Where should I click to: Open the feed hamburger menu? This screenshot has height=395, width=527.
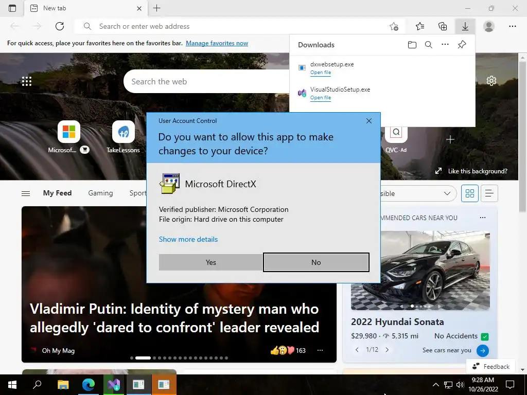point(26,193)
